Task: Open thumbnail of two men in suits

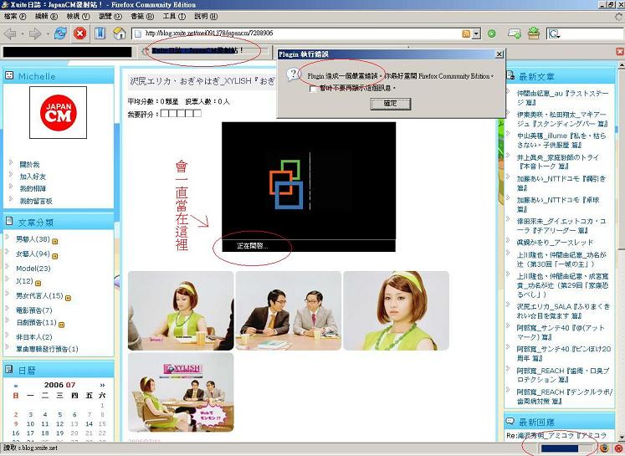Action: coord(289,311)
